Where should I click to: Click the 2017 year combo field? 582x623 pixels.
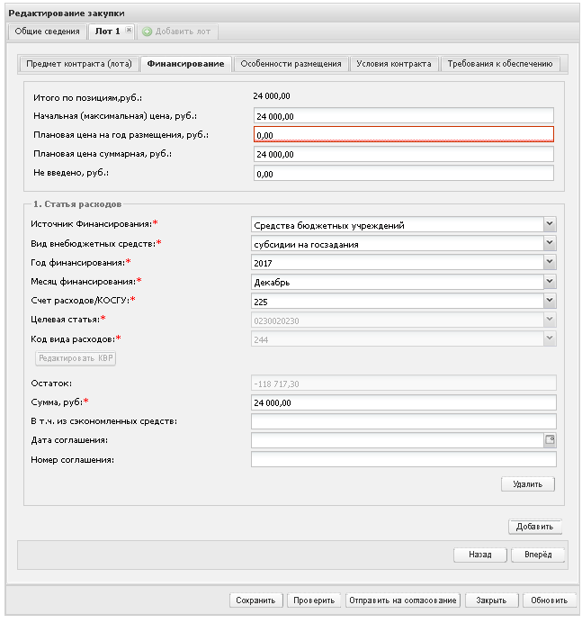398,263
